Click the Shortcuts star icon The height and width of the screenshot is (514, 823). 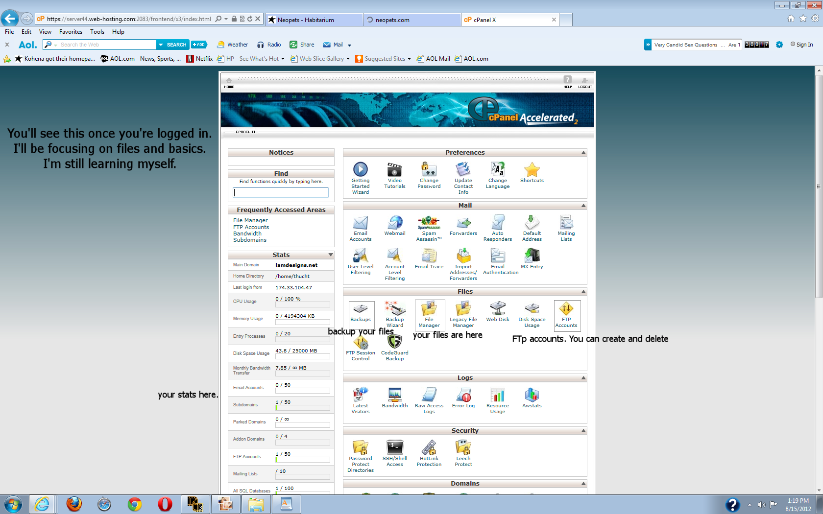pyautogui.click(x=532, y=169)
